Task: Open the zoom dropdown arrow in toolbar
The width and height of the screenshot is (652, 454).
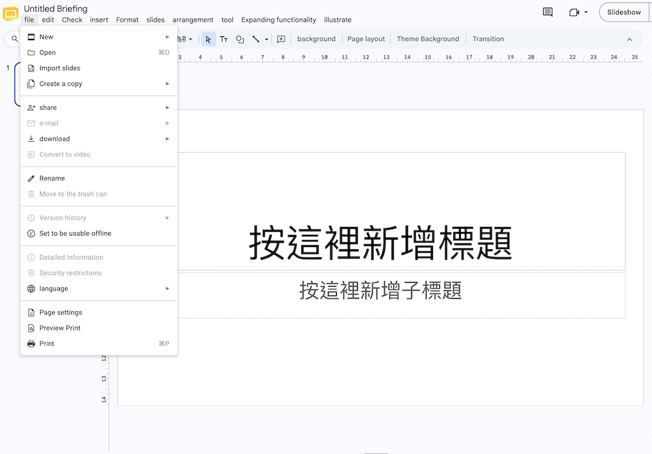Action: 190,39
